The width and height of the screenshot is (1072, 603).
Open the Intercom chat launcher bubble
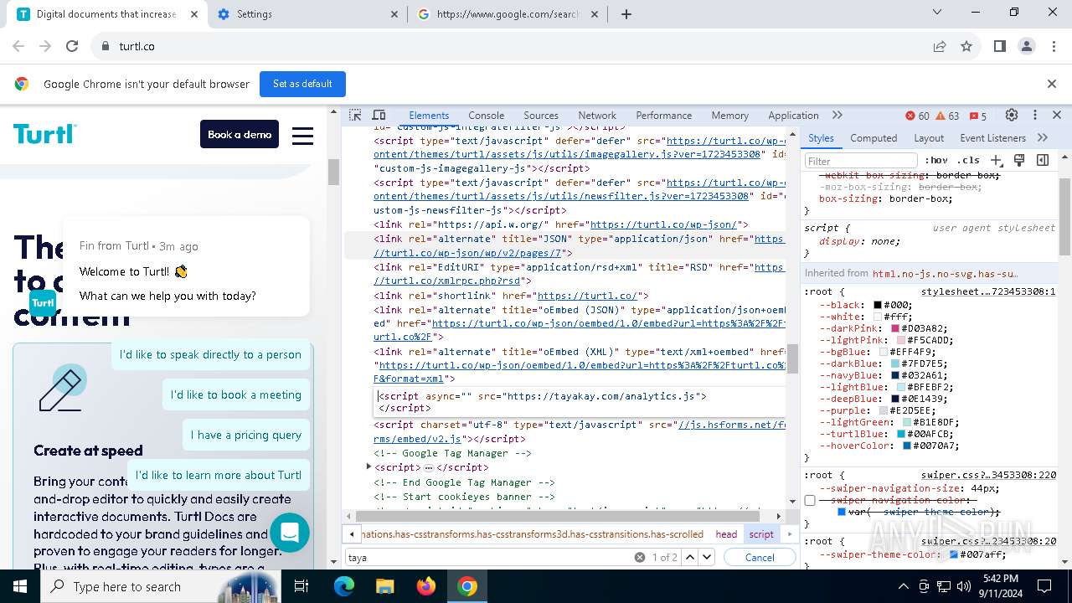pos(290,532)
